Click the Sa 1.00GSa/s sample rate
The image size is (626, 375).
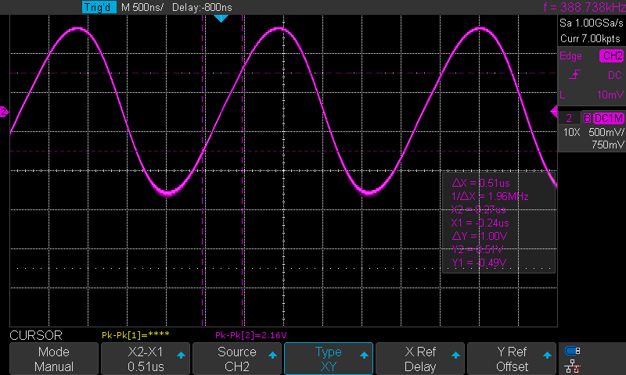[592, 23]
